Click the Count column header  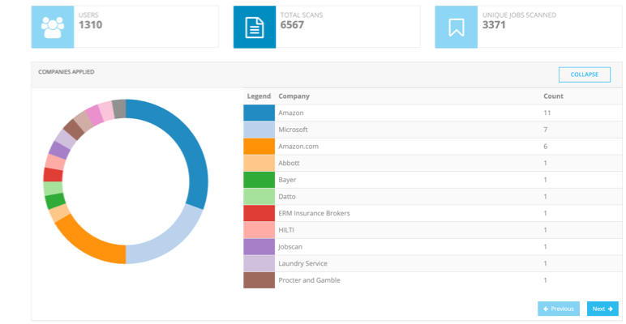coord(553,96)
